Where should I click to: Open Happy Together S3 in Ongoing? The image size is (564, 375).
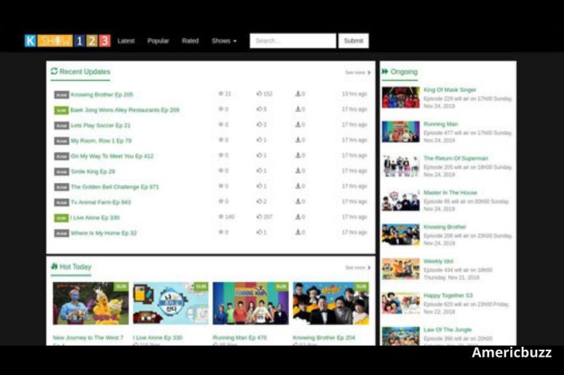pyautogui.click(x=448, y=295)
